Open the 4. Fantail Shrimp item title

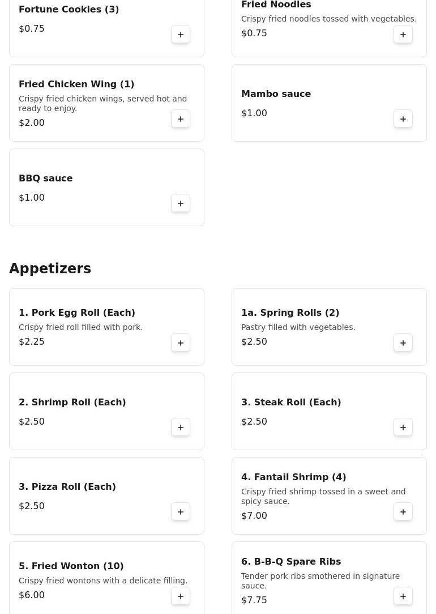293,477
